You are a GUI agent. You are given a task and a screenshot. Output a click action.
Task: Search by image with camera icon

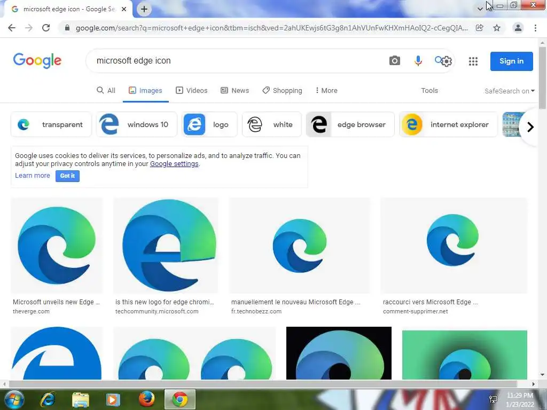(x=395, y=61)
